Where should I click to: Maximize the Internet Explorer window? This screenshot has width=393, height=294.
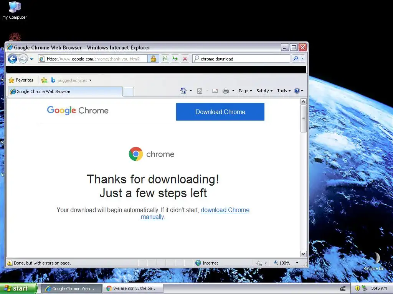click(294, 47)
